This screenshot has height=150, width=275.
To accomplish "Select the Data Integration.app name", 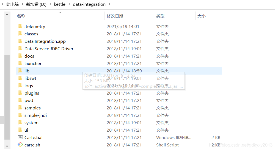I will pyautogui.click(x=45, y=41).
